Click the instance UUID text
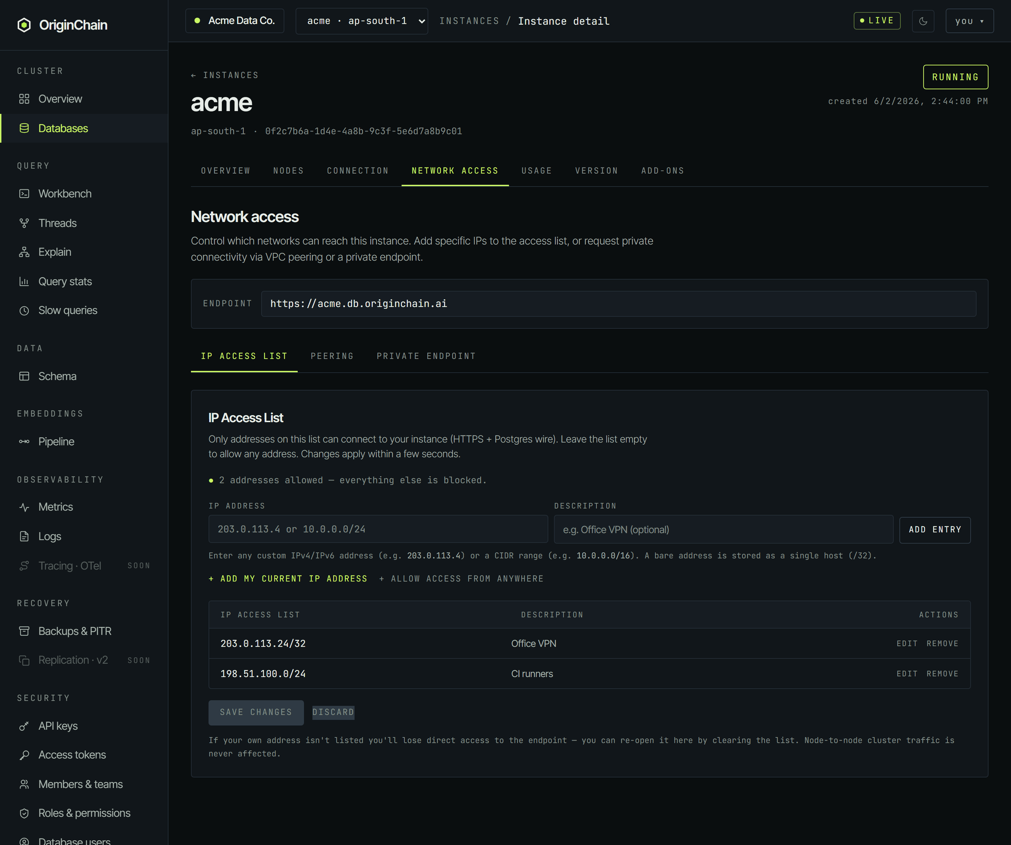1011x845 pixels. point(364,131)
